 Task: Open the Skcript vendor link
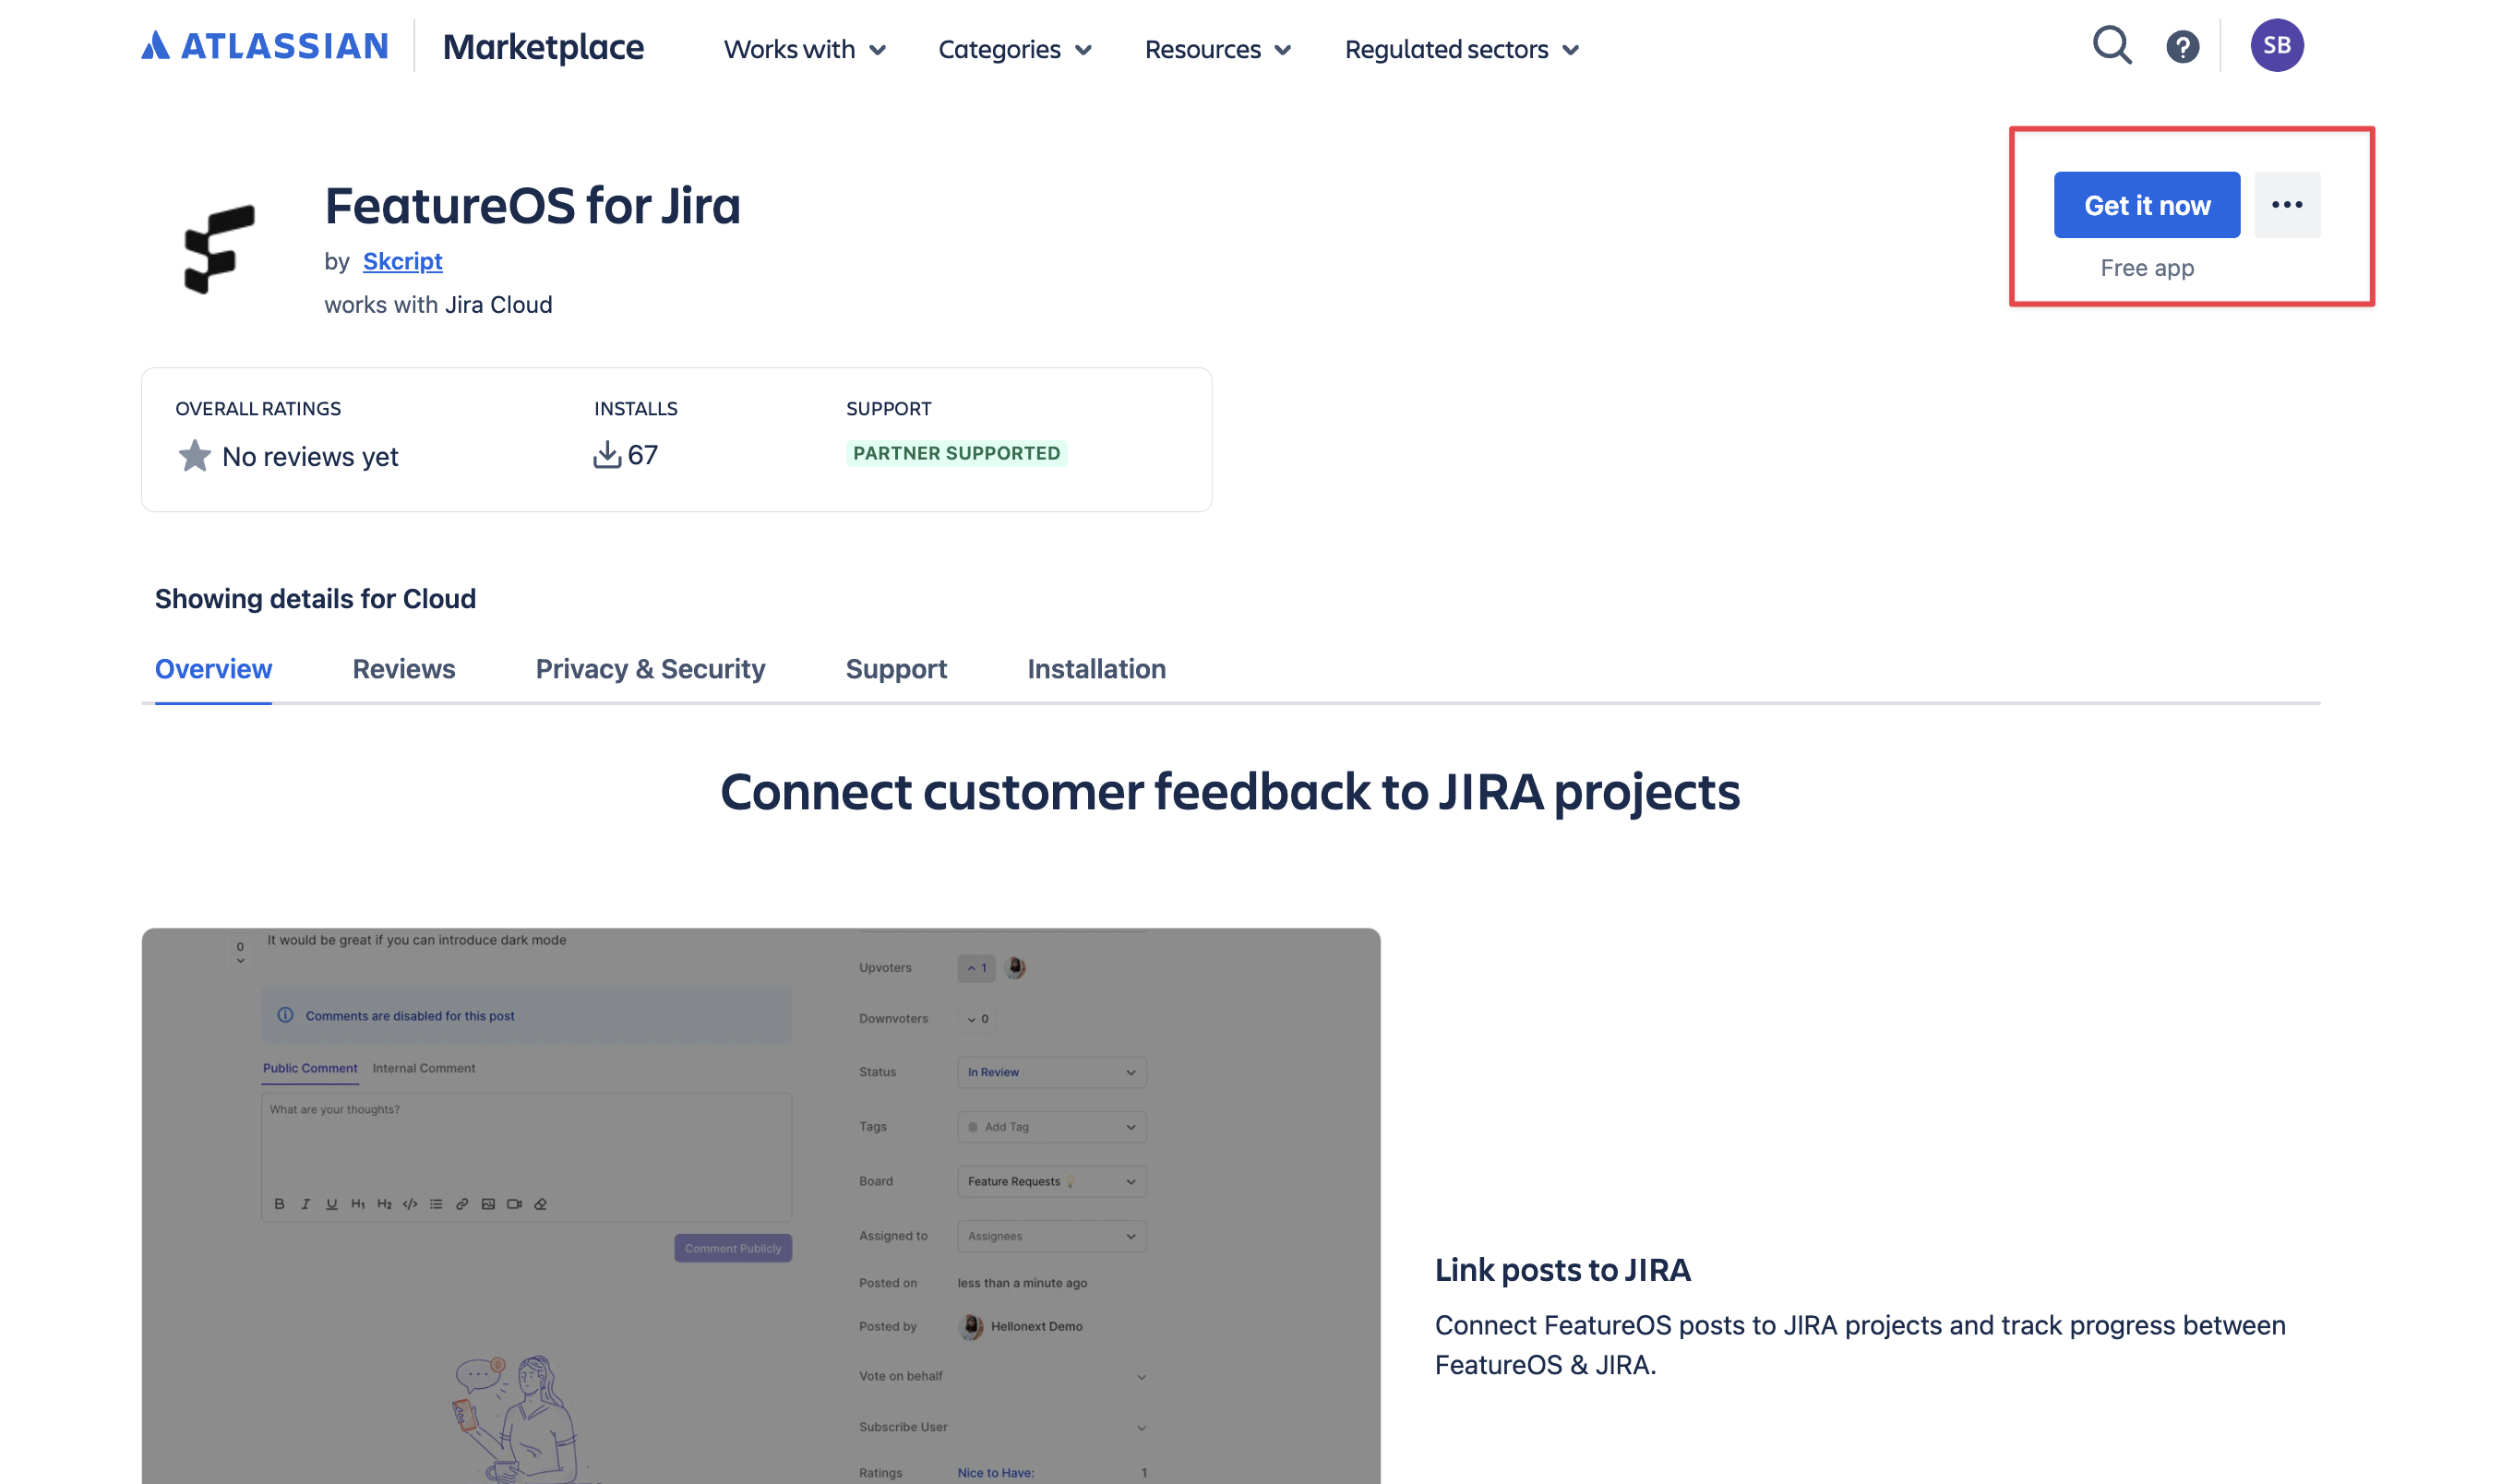point(402,261)
